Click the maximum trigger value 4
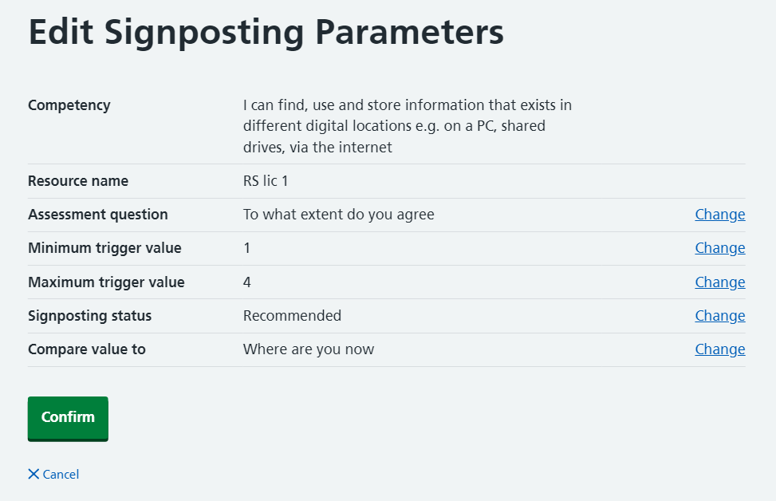This screenshot has width=776, height=501. (247, 282)
